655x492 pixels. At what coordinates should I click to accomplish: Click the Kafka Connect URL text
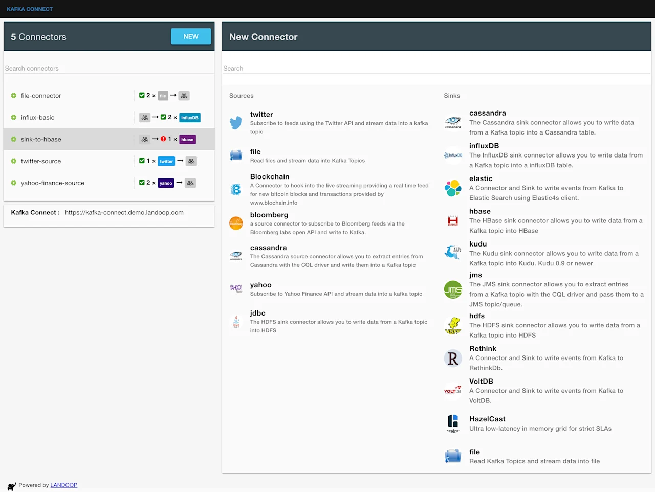124,213
